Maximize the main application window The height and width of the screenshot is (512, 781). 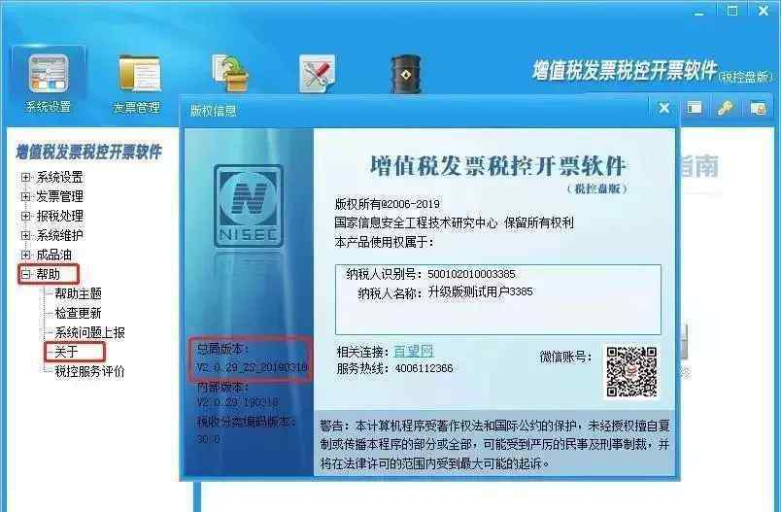point(732,11)
